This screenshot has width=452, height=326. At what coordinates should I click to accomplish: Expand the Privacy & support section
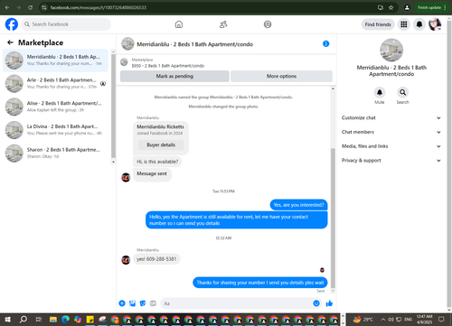[x=391, y=160]
